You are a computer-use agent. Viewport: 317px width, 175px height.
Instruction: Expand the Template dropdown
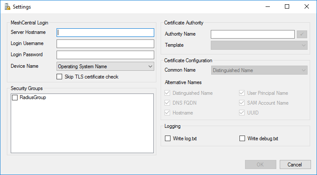coord(259,45)
